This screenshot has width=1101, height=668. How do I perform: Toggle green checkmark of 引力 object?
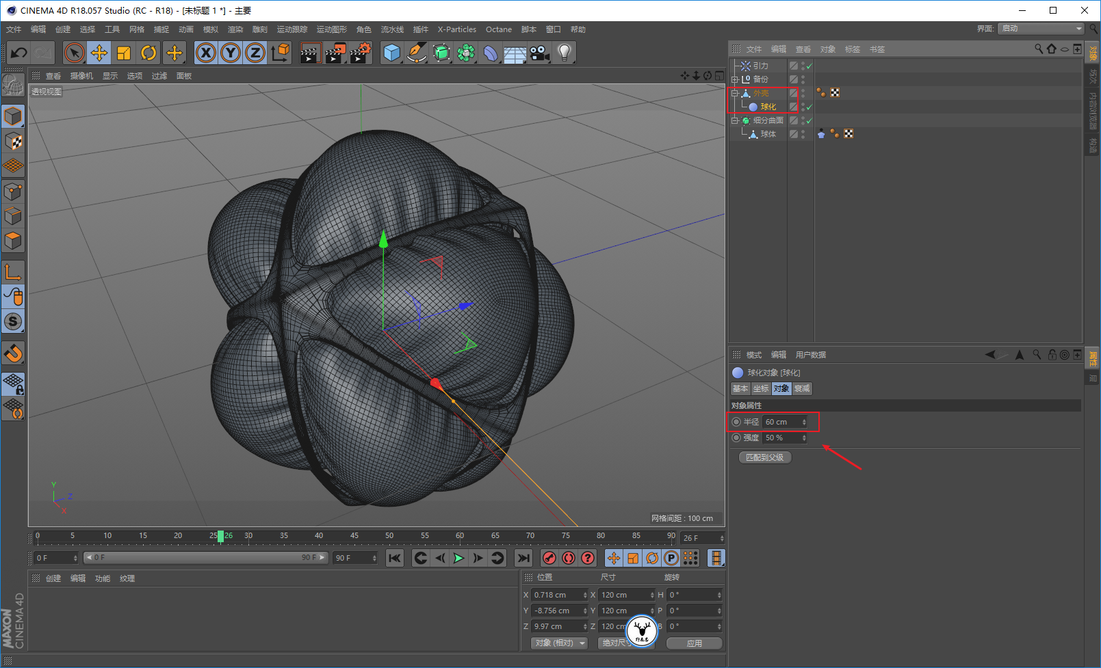(809, 66)
